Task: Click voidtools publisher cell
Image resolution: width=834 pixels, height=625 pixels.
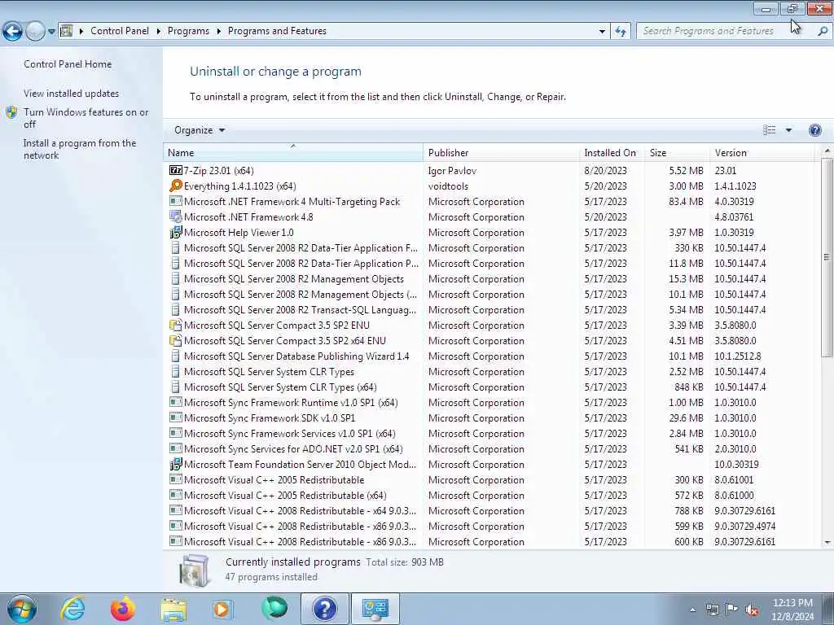Action: pyautogui.click(x=448, y=186)
